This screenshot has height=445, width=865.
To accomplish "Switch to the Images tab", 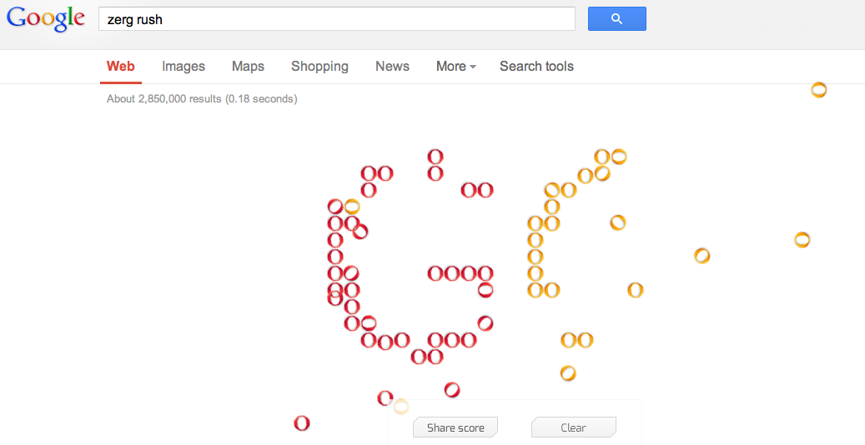I will coord(184,67).
